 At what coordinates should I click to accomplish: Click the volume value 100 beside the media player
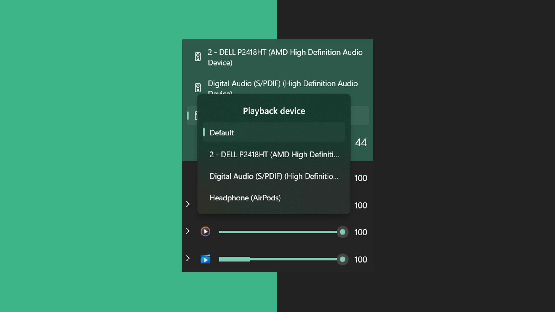[360, 232]
